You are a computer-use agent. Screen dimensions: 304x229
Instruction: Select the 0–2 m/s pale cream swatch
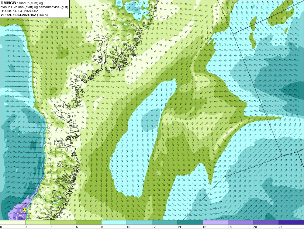(x=12, y=222)
